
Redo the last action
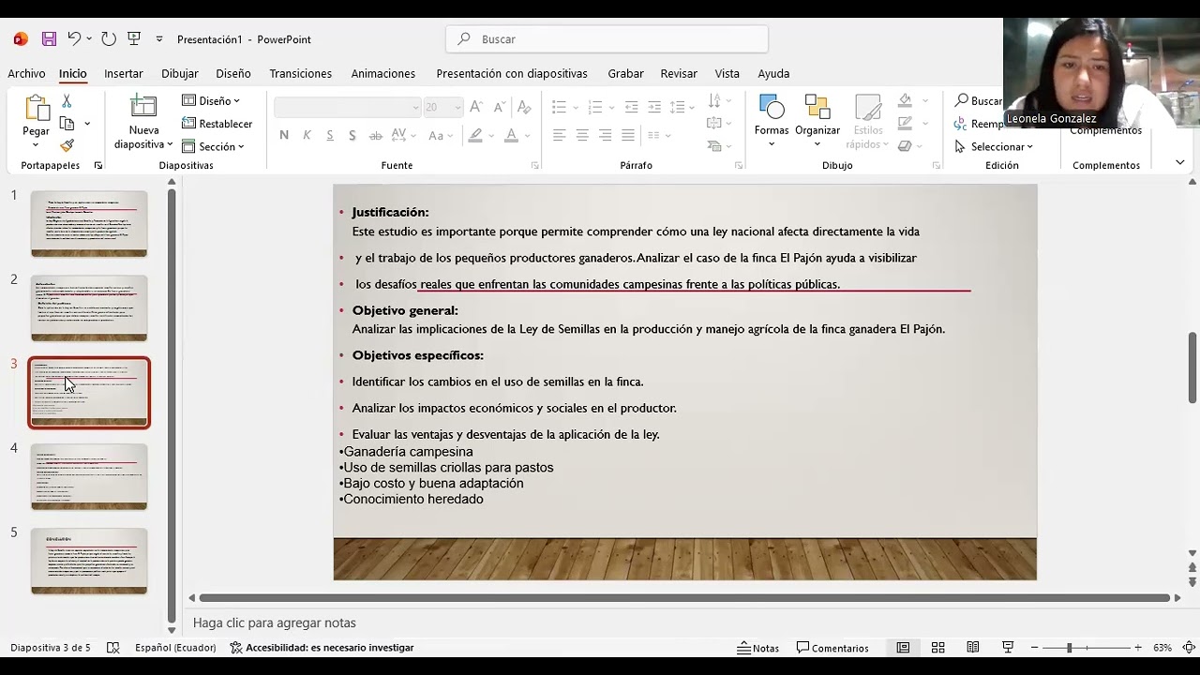tap(109, 39)
